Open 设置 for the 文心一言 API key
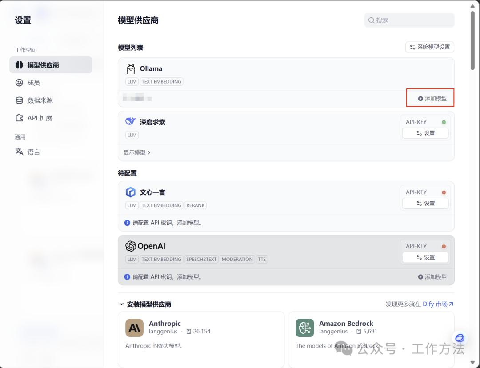Viewport: 480px width, 368px height. (425, 203)
